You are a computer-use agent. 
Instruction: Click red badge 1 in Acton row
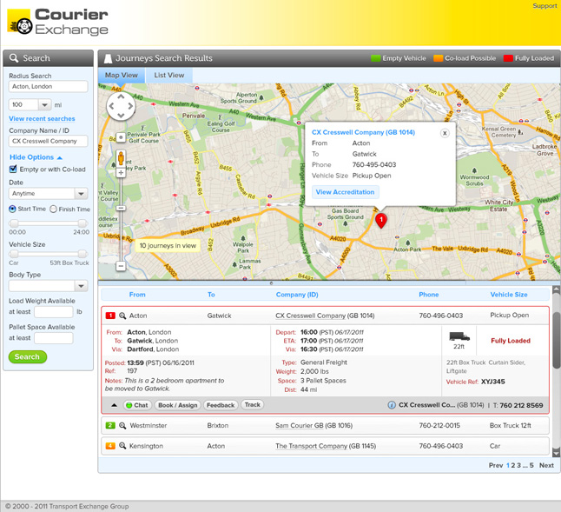pyautogui.click(x=110, y=316)
